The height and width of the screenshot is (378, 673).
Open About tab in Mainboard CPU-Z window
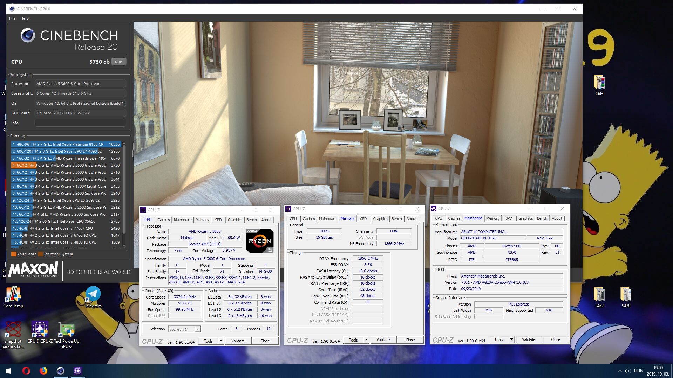pos(557,218)
